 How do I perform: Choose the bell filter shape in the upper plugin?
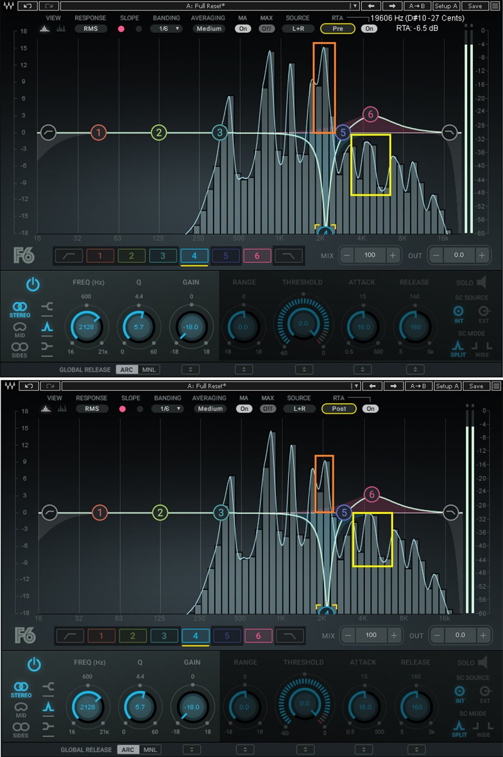tap(48, 327)
